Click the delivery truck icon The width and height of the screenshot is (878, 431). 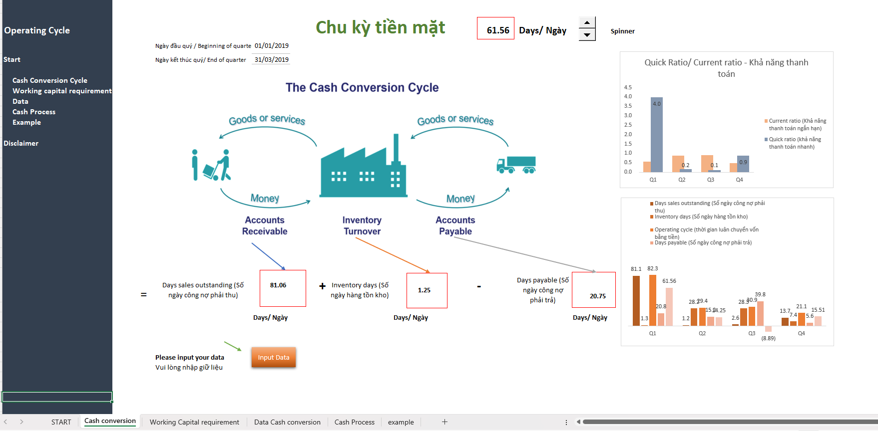[x=516, y=165]
